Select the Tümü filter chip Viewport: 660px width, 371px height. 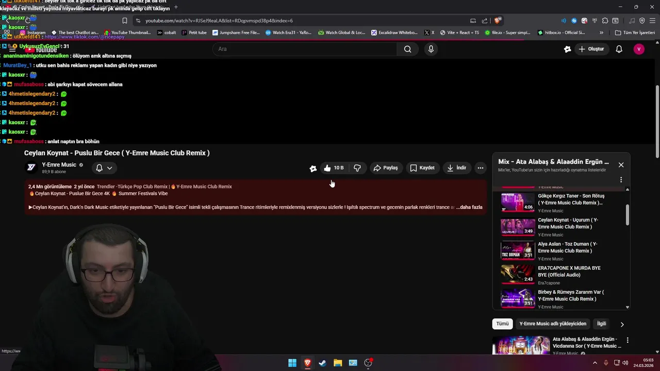pyautogui.click(x=502, y=324)
